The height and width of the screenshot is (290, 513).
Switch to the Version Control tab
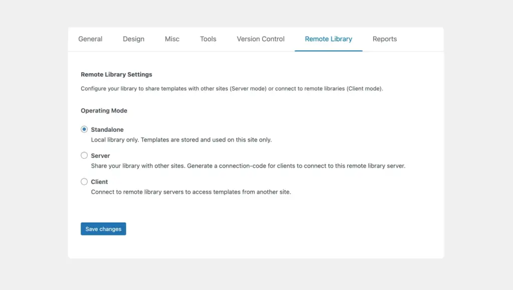[261, 39]
